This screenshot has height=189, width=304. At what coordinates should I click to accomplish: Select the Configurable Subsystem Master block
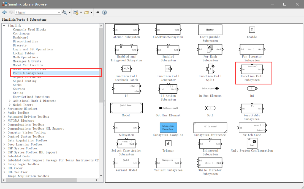pos(210,30)
